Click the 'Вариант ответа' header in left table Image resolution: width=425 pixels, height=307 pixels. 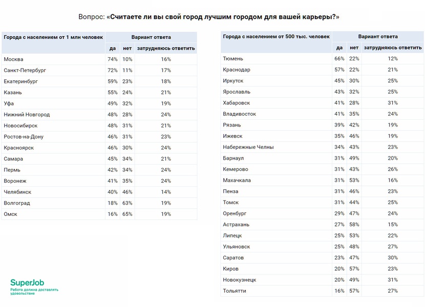click(151, 37)
